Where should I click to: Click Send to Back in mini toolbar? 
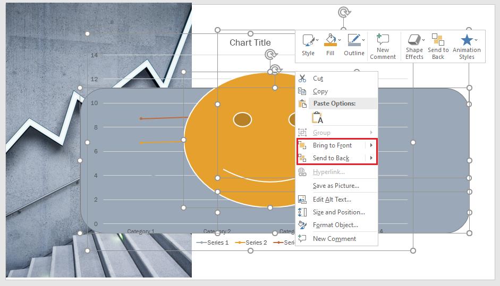(438, 47)
